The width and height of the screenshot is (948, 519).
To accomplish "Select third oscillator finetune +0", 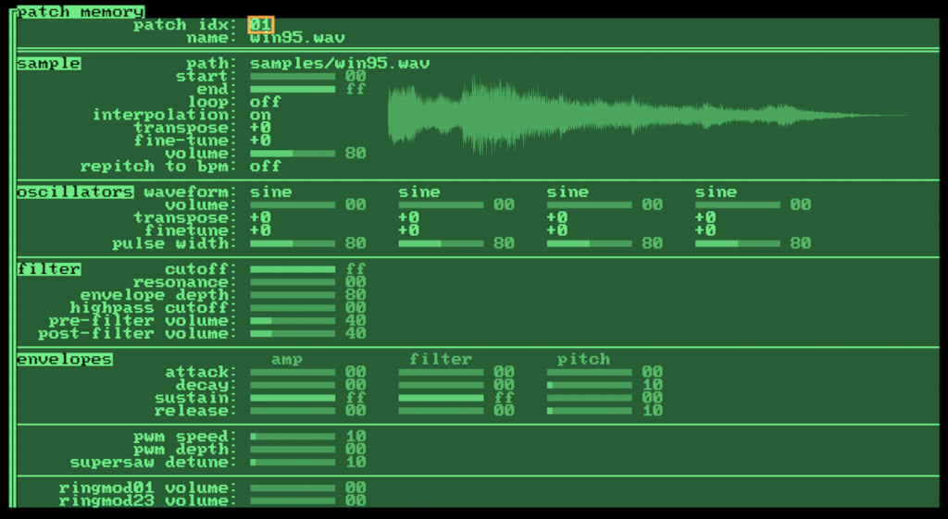I will [556, 230].
